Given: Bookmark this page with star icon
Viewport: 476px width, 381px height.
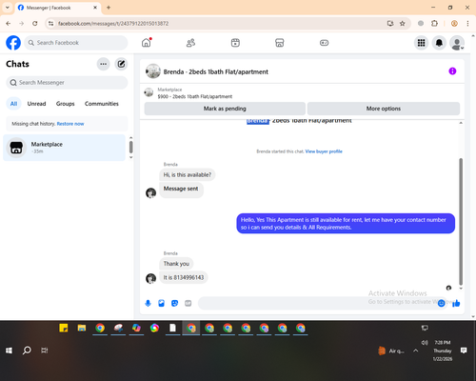Looking at the screenshot, I should [x=403, y=23].
